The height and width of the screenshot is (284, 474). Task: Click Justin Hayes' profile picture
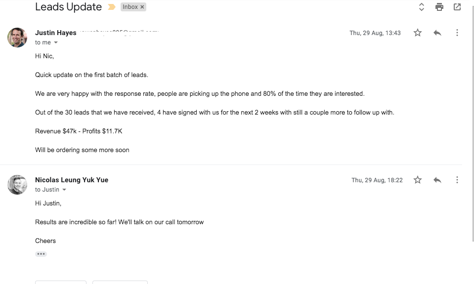(17, 38)
